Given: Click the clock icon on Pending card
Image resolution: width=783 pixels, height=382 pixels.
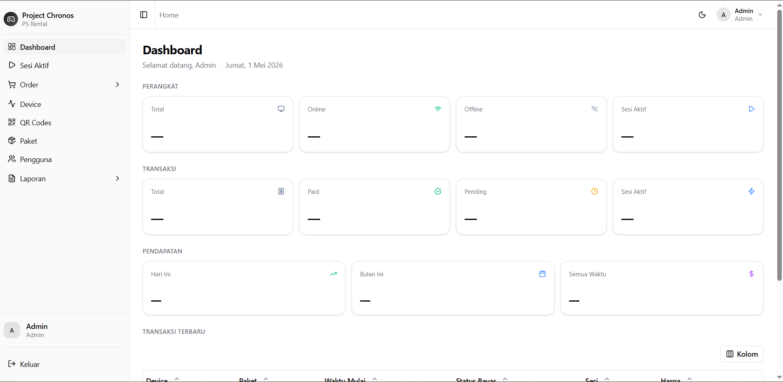Looking at the screenshot, I should pos(595,191).
